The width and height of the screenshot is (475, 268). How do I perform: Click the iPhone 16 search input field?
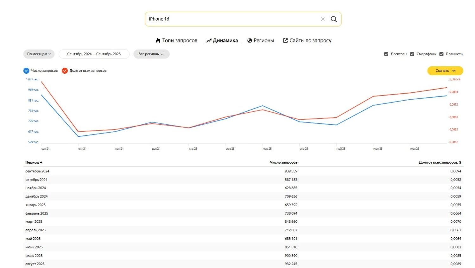[x=231, y=19]
